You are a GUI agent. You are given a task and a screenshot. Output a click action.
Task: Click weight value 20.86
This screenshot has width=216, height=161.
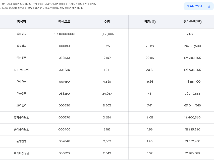pyautogui.click(x=150, y=58)
